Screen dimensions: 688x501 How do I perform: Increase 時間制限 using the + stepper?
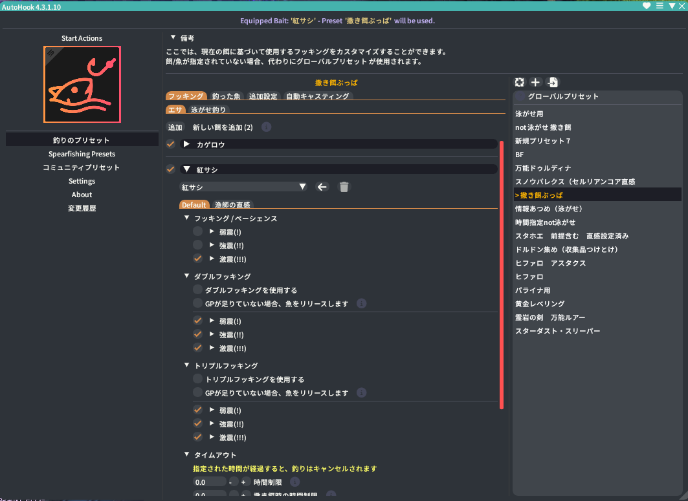tap(244, 482)
